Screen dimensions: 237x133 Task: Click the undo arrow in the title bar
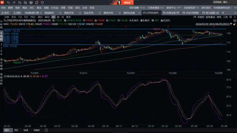coord(9,3)
